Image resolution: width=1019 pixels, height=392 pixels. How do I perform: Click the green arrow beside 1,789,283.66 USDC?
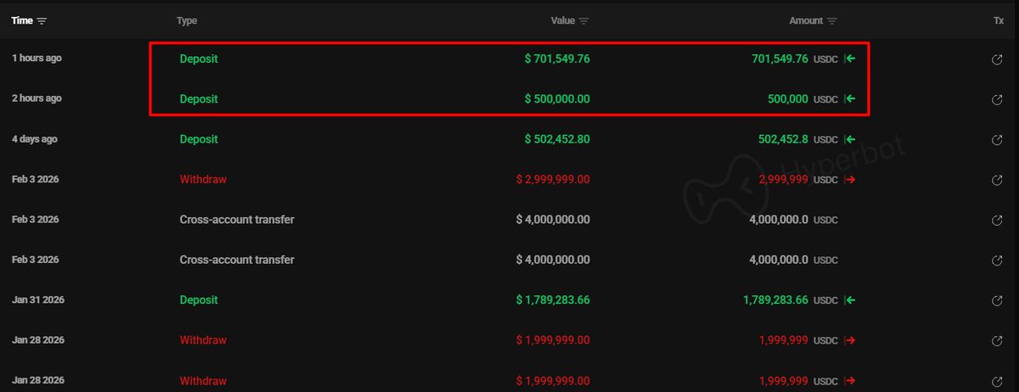[849, 300]
